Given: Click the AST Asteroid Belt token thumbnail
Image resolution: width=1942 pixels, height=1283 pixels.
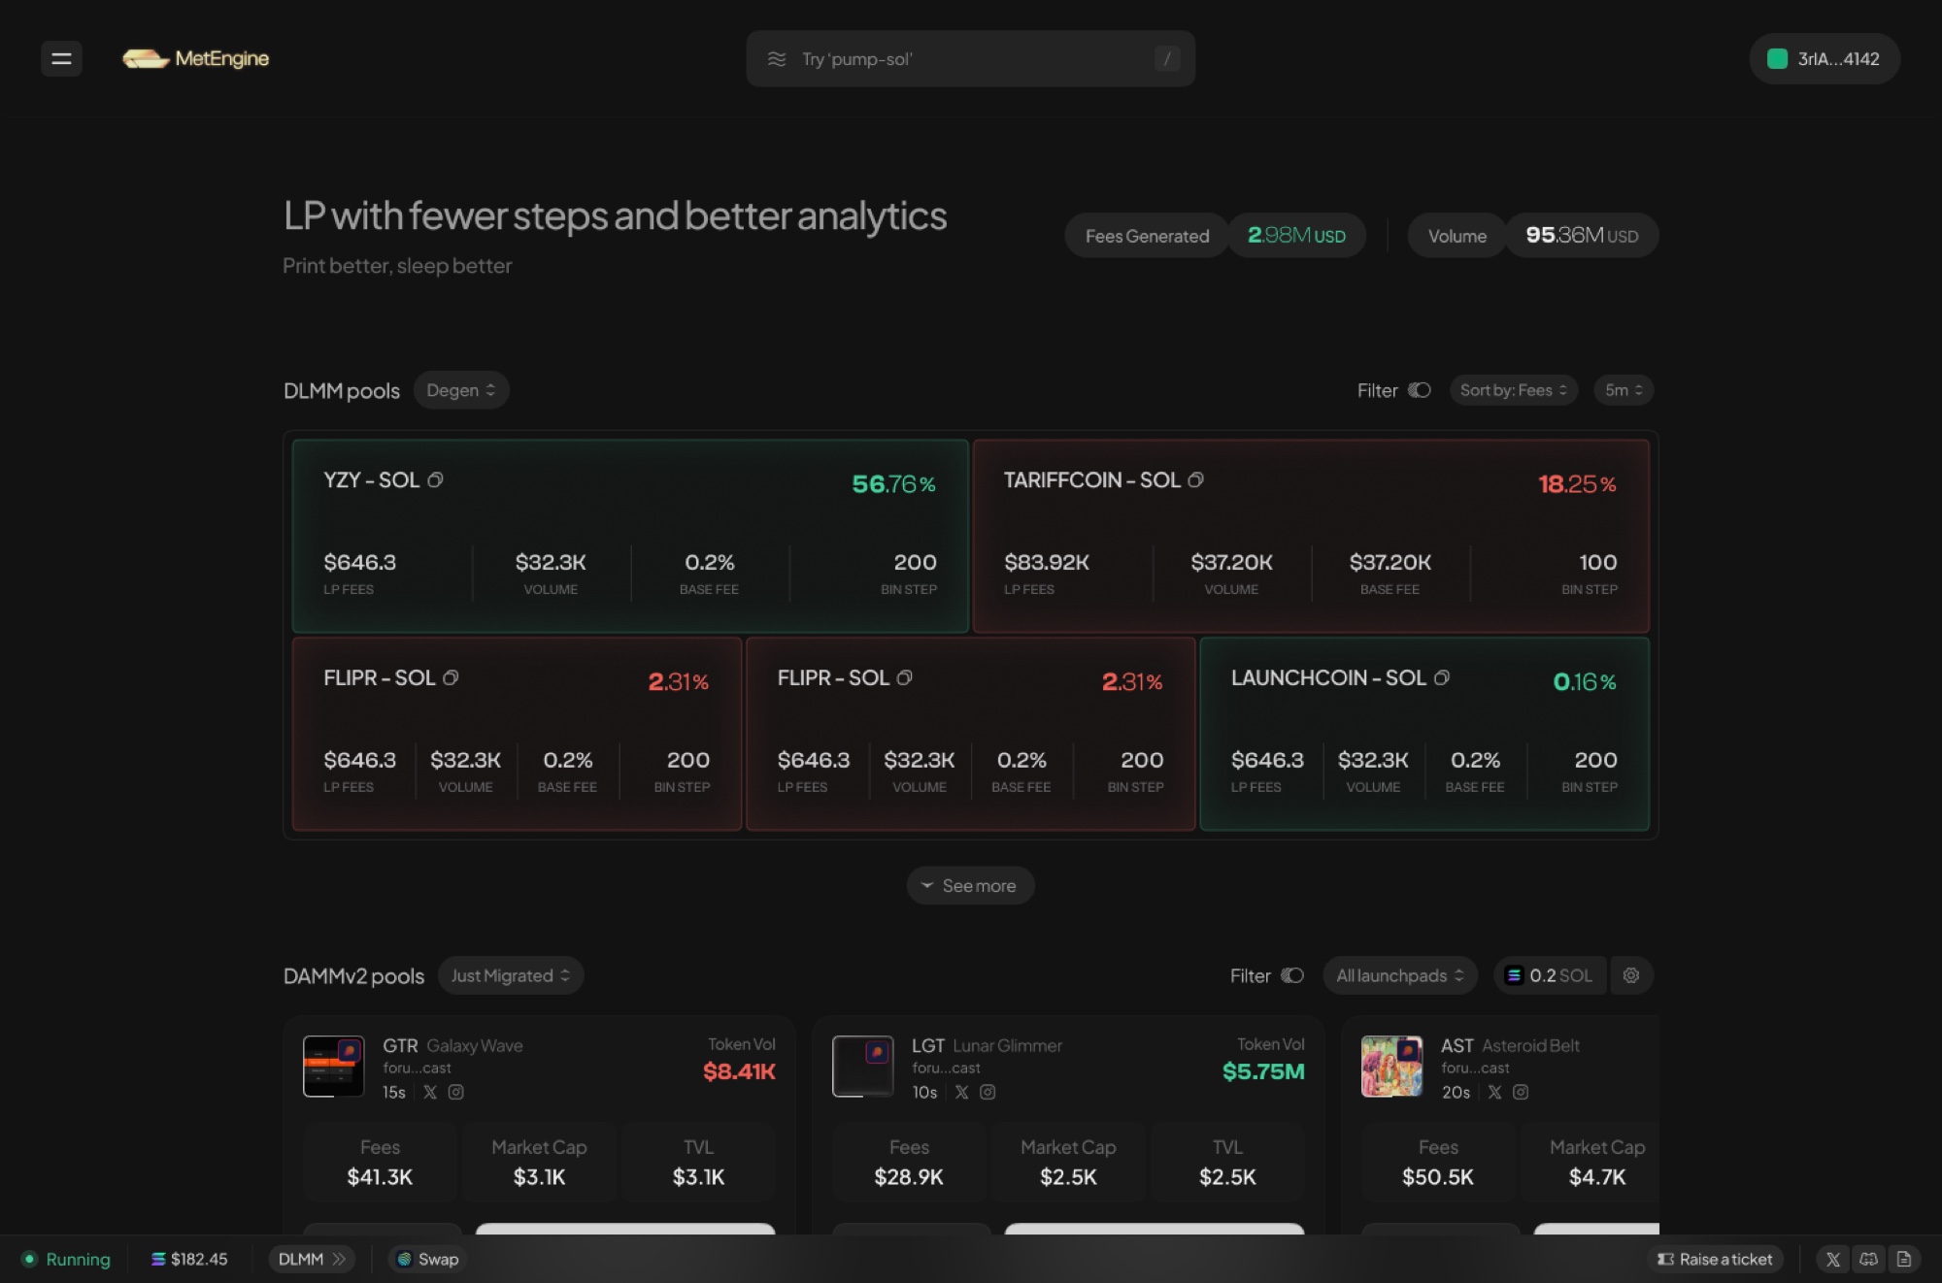Looking at the screenshot, I should point(1391,1066).
